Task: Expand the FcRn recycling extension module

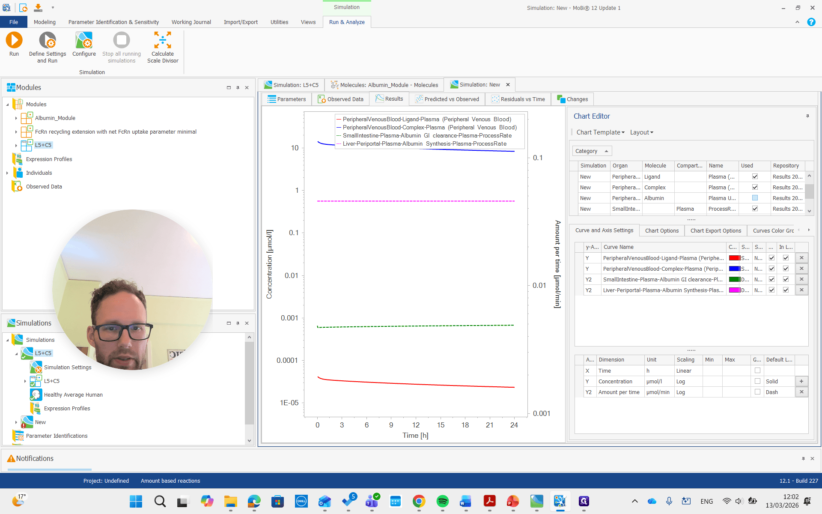Action: (x=16, y=132)
